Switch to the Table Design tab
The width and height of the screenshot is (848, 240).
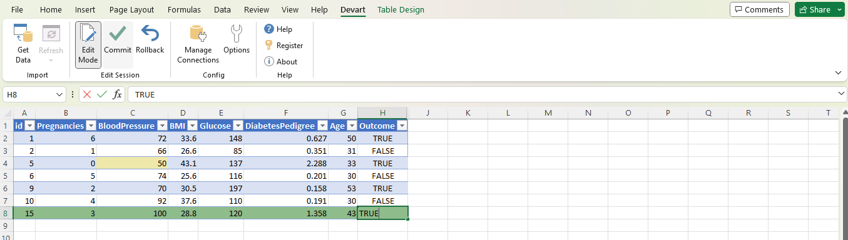pos(401,9)
